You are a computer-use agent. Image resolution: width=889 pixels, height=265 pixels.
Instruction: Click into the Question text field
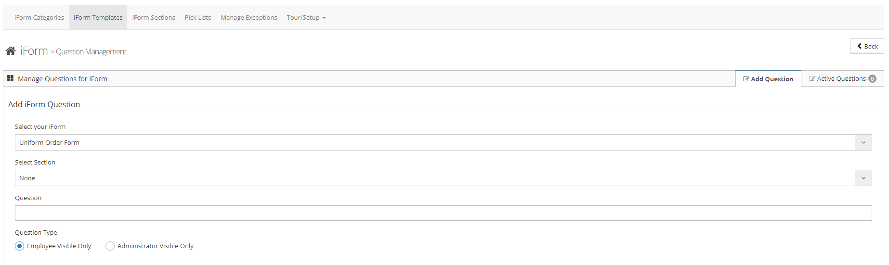pos(443,213)
